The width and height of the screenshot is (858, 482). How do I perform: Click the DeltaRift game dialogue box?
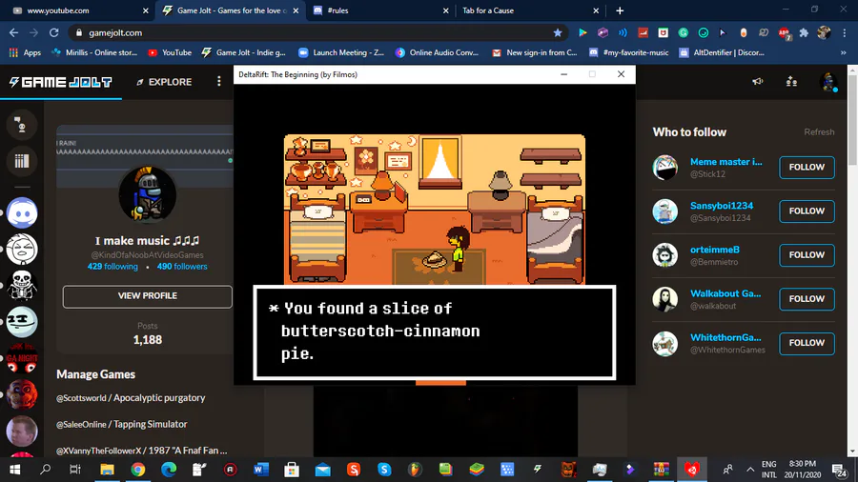click(x=435, y=332)
